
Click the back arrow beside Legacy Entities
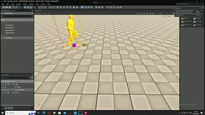[2, 13]
